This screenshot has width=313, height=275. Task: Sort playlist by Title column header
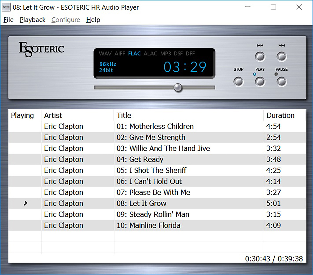tap(189, 115)
